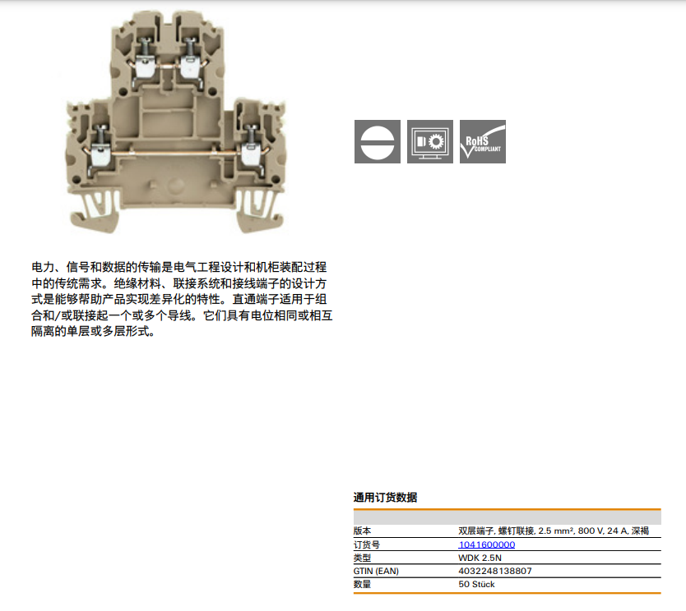Screen dimensions: 686x611
Task: Open order number link 1041600000
Action: tap(486, 544)
